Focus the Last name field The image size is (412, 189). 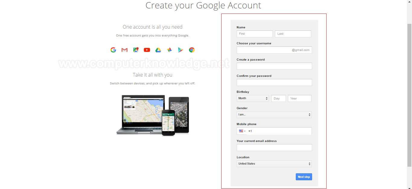[293, 34]
